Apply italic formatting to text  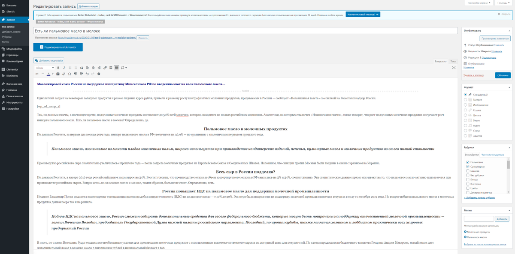coord(64,68)
